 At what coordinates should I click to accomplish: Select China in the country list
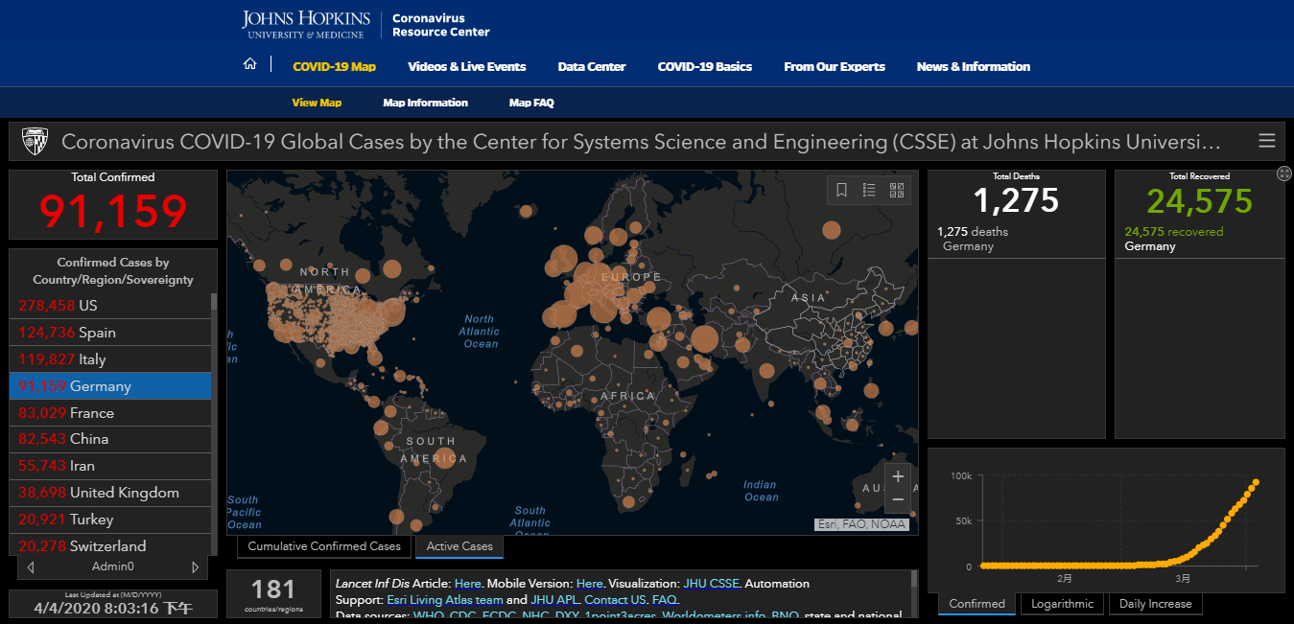point(110,439)
